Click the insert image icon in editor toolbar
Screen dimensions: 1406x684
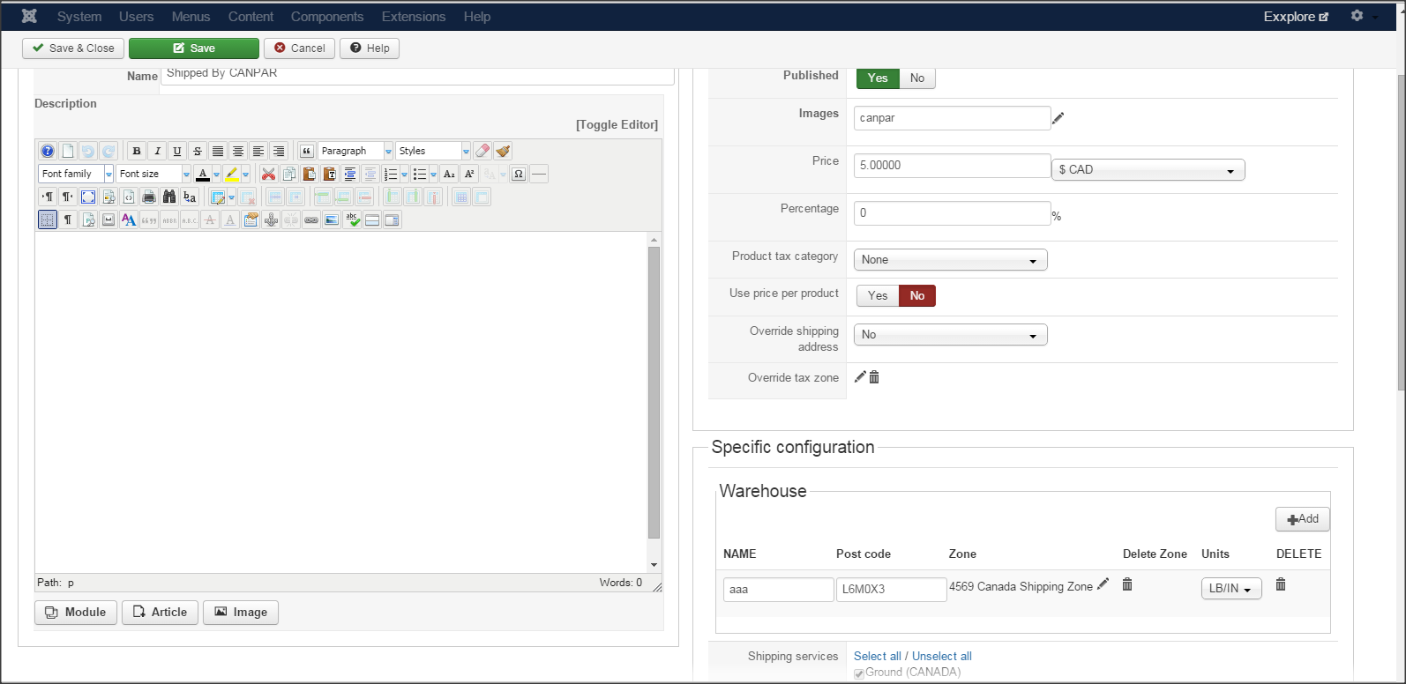332,219
